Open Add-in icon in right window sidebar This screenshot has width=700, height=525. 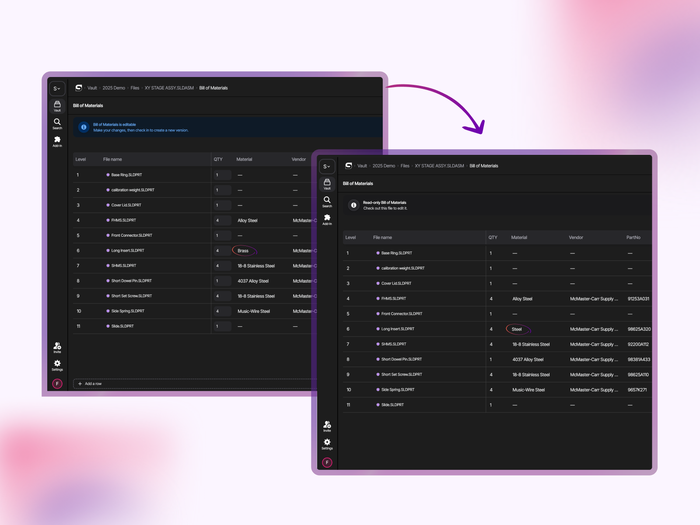click(327, 220)
